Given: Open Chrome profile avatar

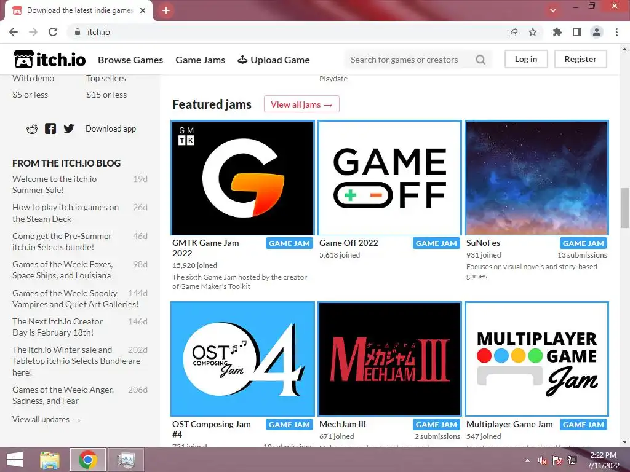Looking at the screenshot, I should click(597, 32).
